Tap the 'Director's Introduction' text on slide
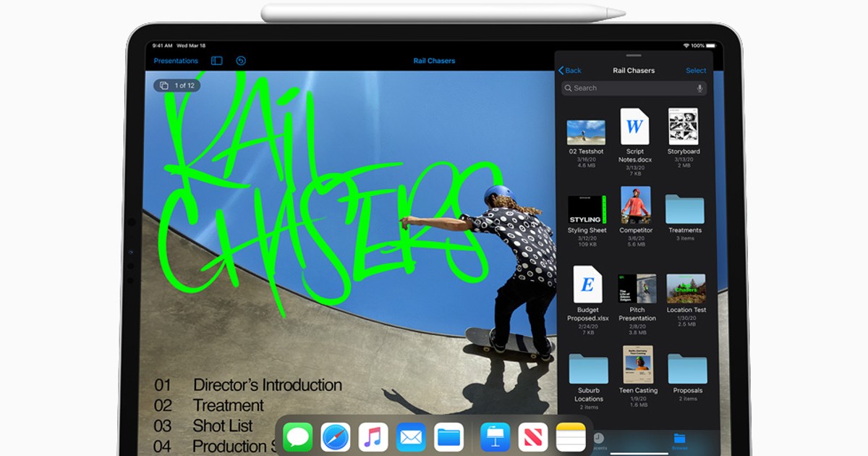The height and width of the screenshot is (456, 868). [268, 385]
